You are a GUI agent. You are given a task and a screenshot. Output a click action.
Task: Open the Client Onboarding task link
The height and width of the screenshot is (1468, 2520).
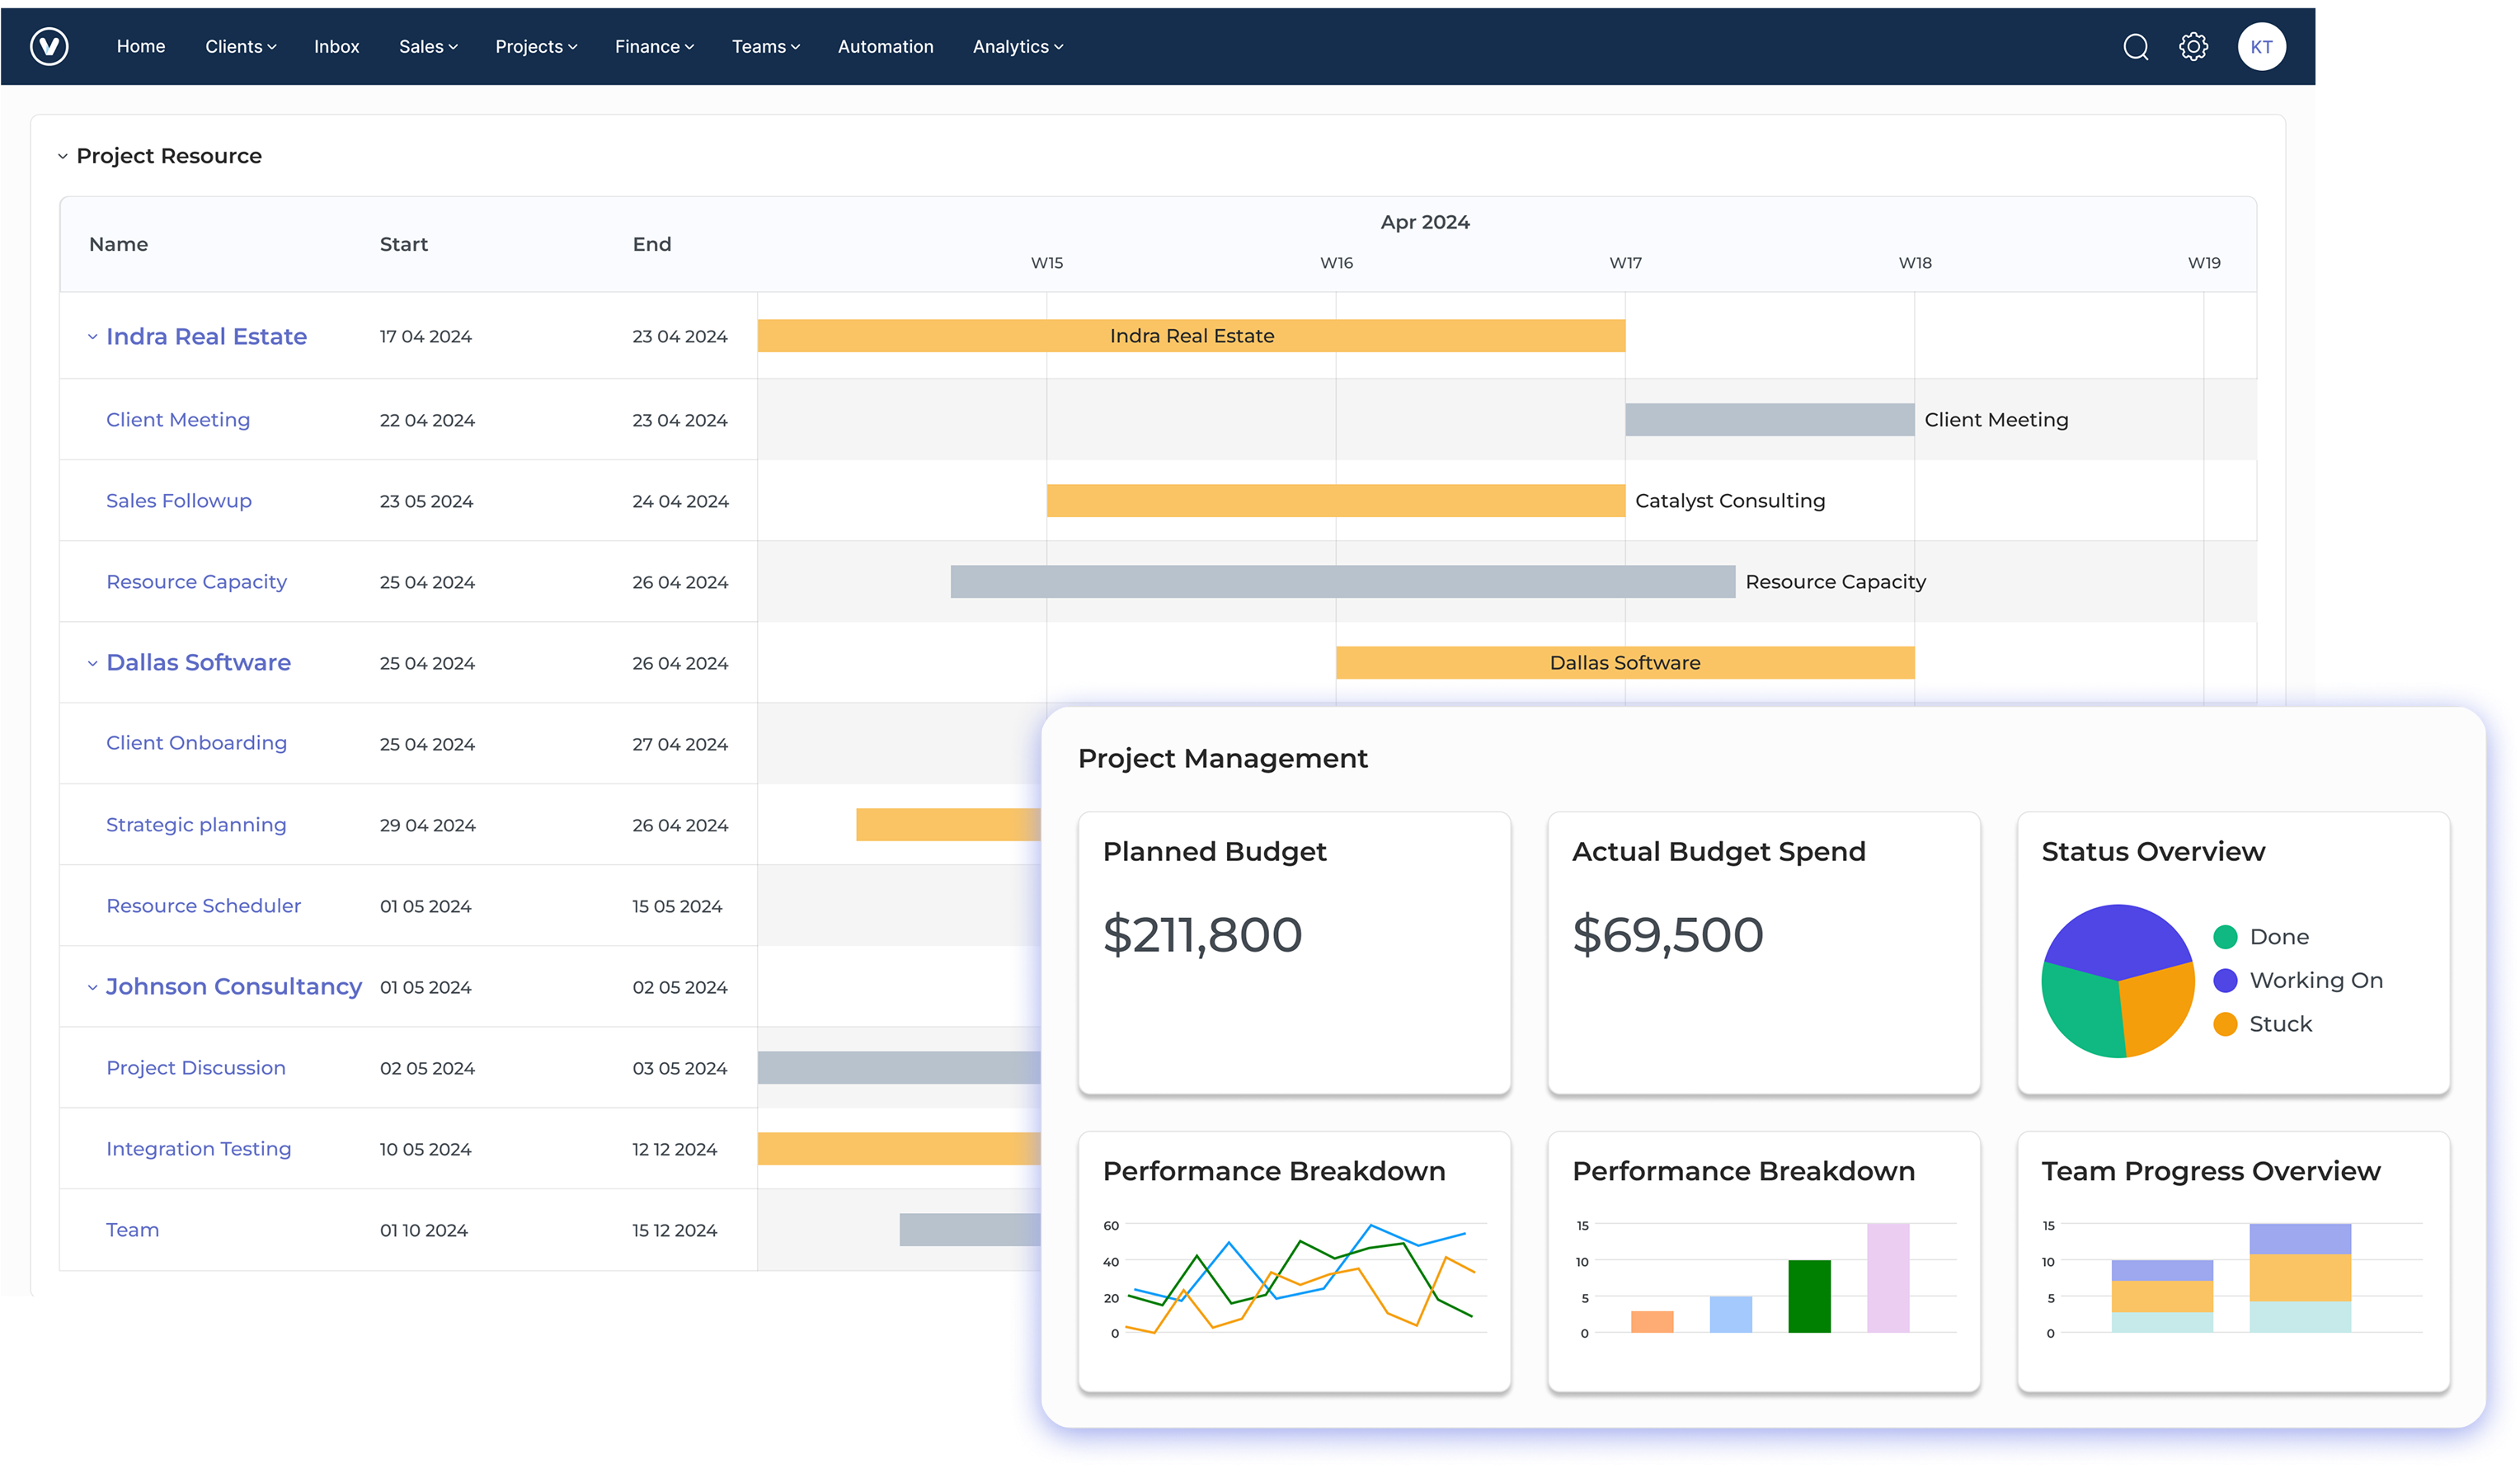point(196,743)
